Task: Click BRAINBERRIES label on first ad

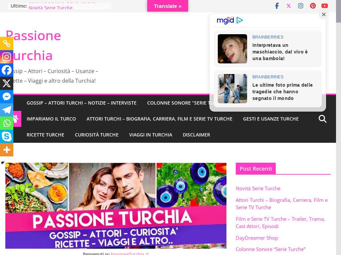Action: 268,37
